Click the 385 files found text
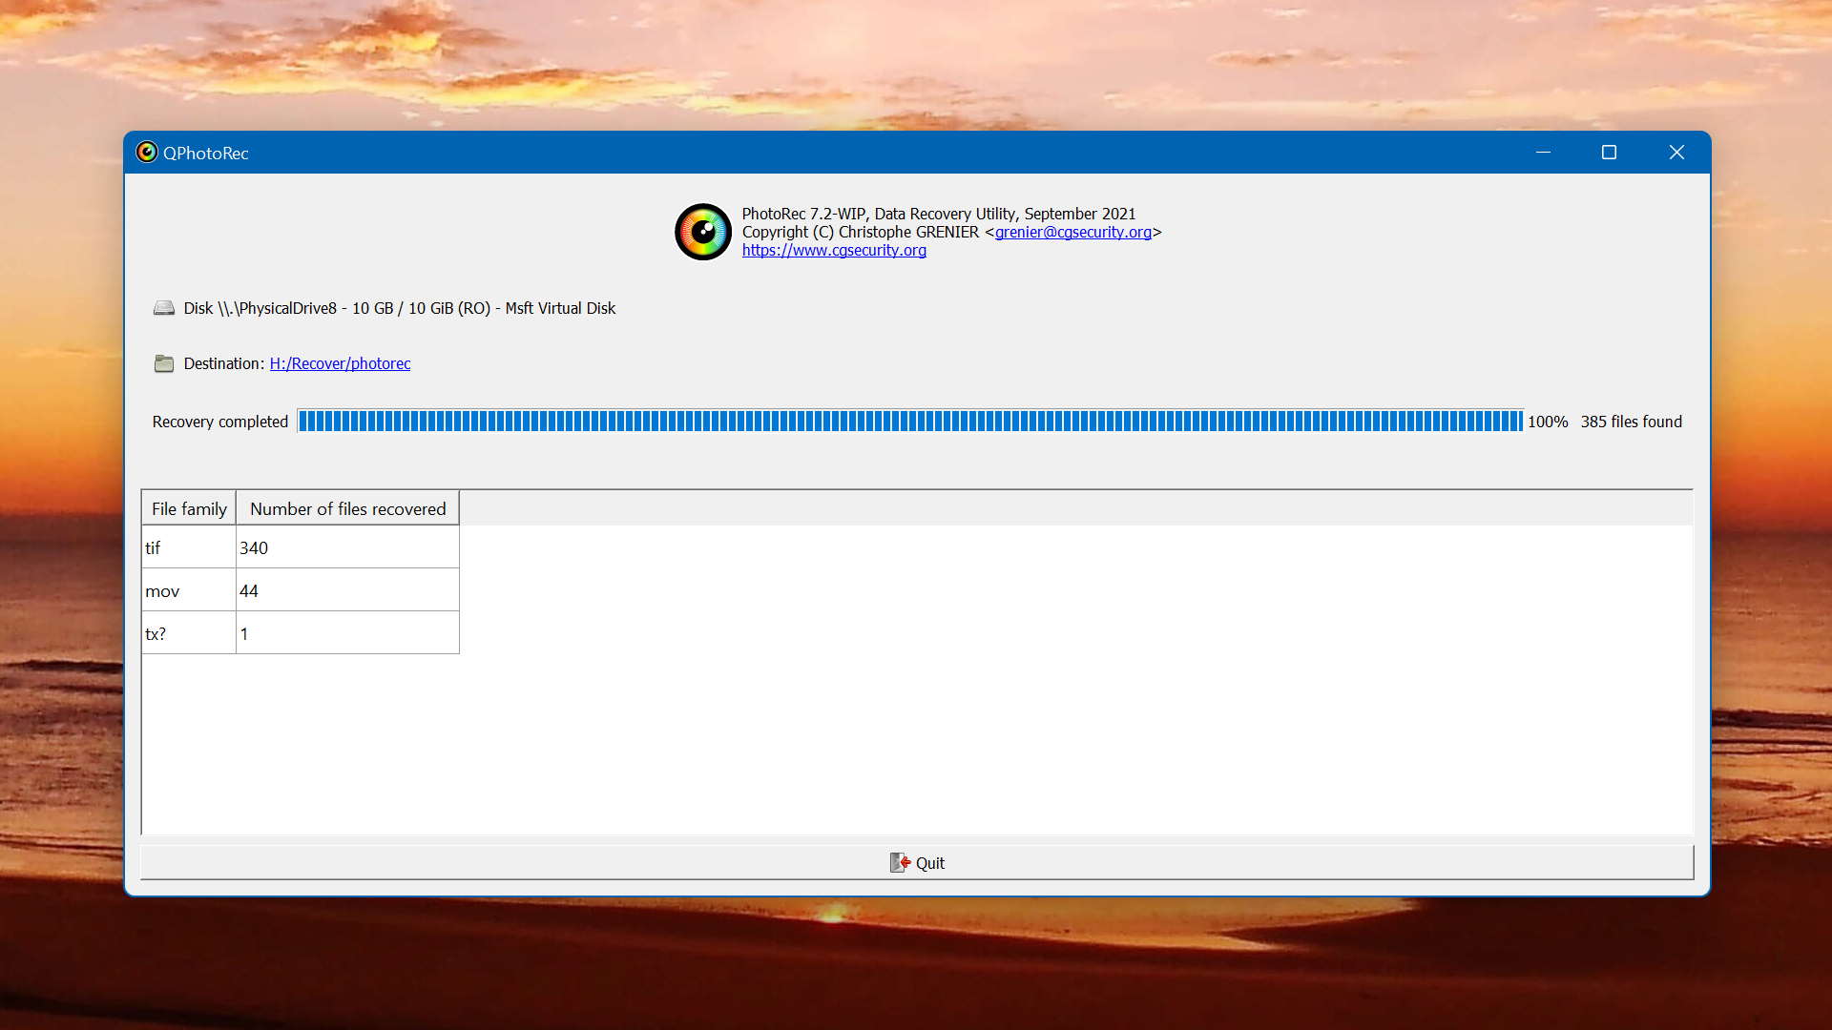The image size is (1832, 1030). [x=1631, y=422]
